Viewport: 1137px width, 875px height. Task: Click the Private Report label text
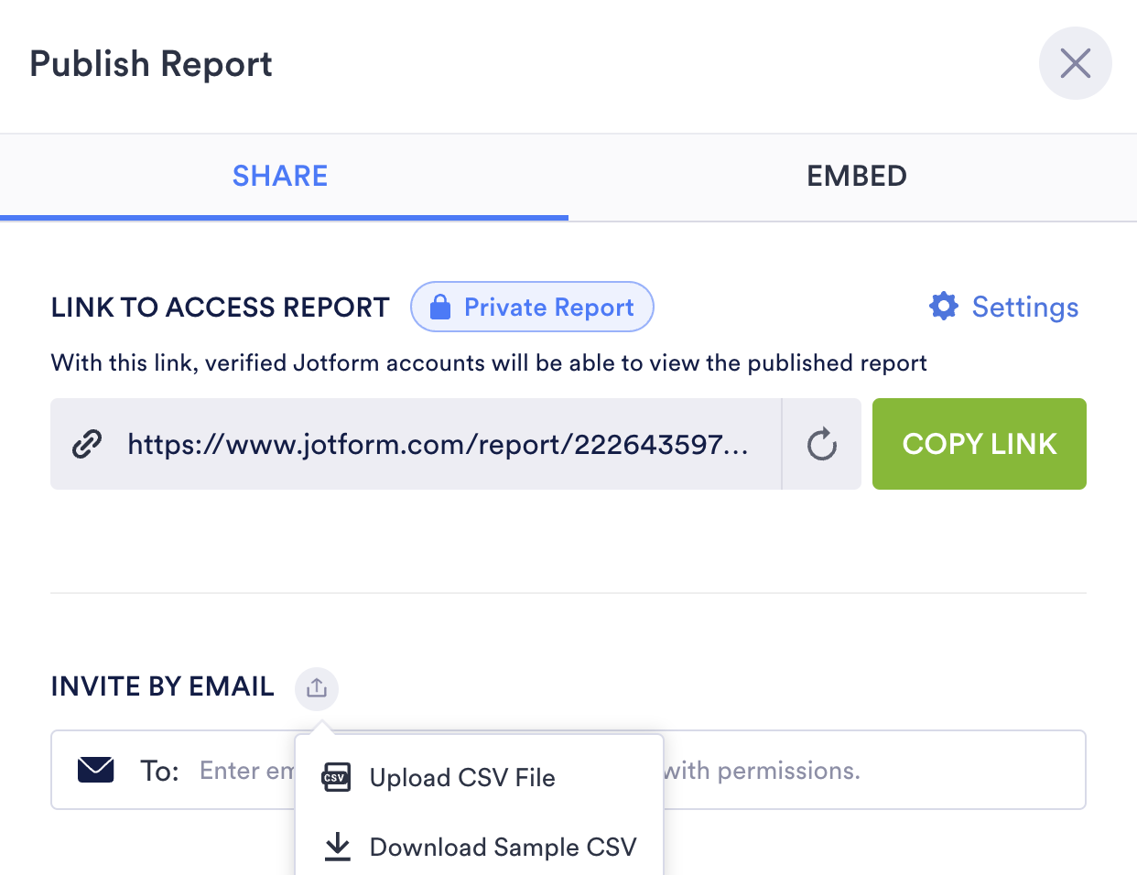coord(548,308)
